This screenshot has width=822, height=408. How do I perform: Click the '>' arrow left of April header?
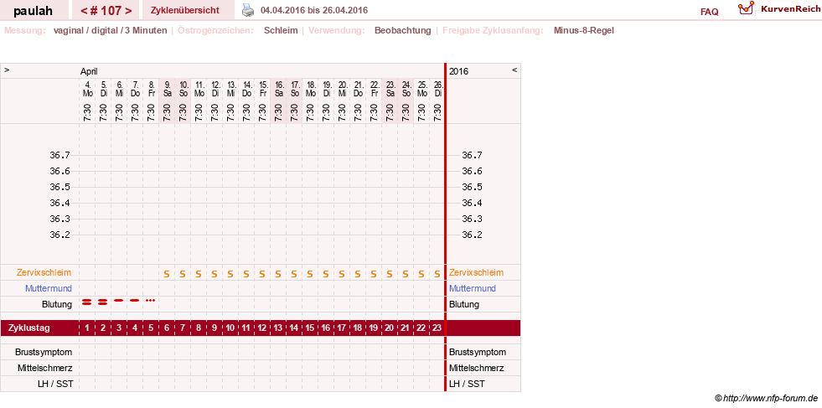(x=7, y=70)
